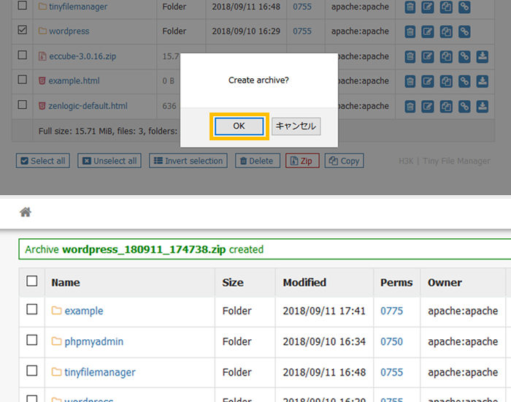Click the direct link icon for wordpress
This screenshot has height=402, width=511.
point(464,31)
